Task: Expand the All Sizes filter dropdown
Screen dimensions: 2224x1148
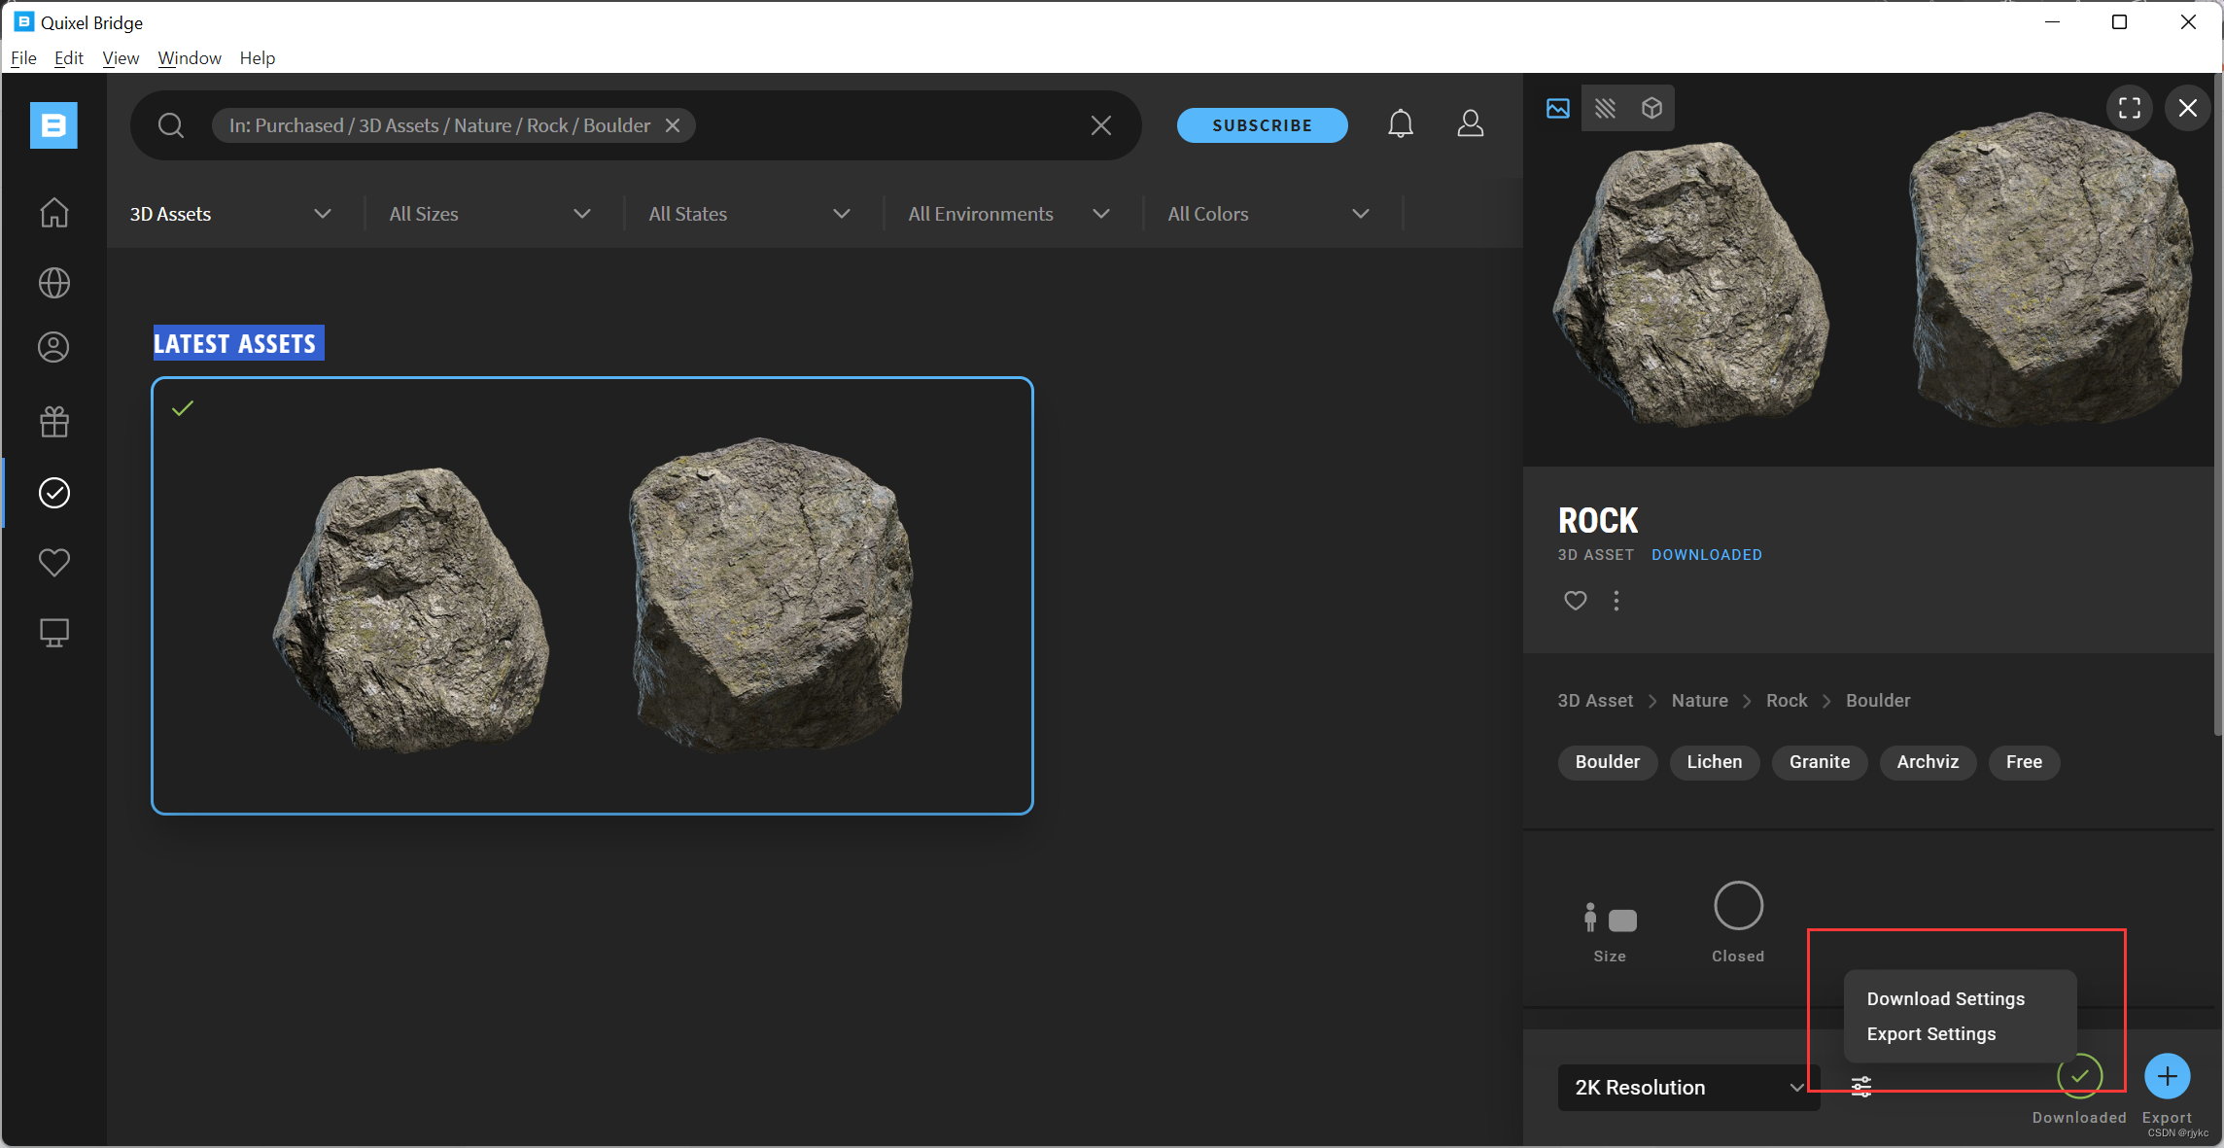Action: 490,214
